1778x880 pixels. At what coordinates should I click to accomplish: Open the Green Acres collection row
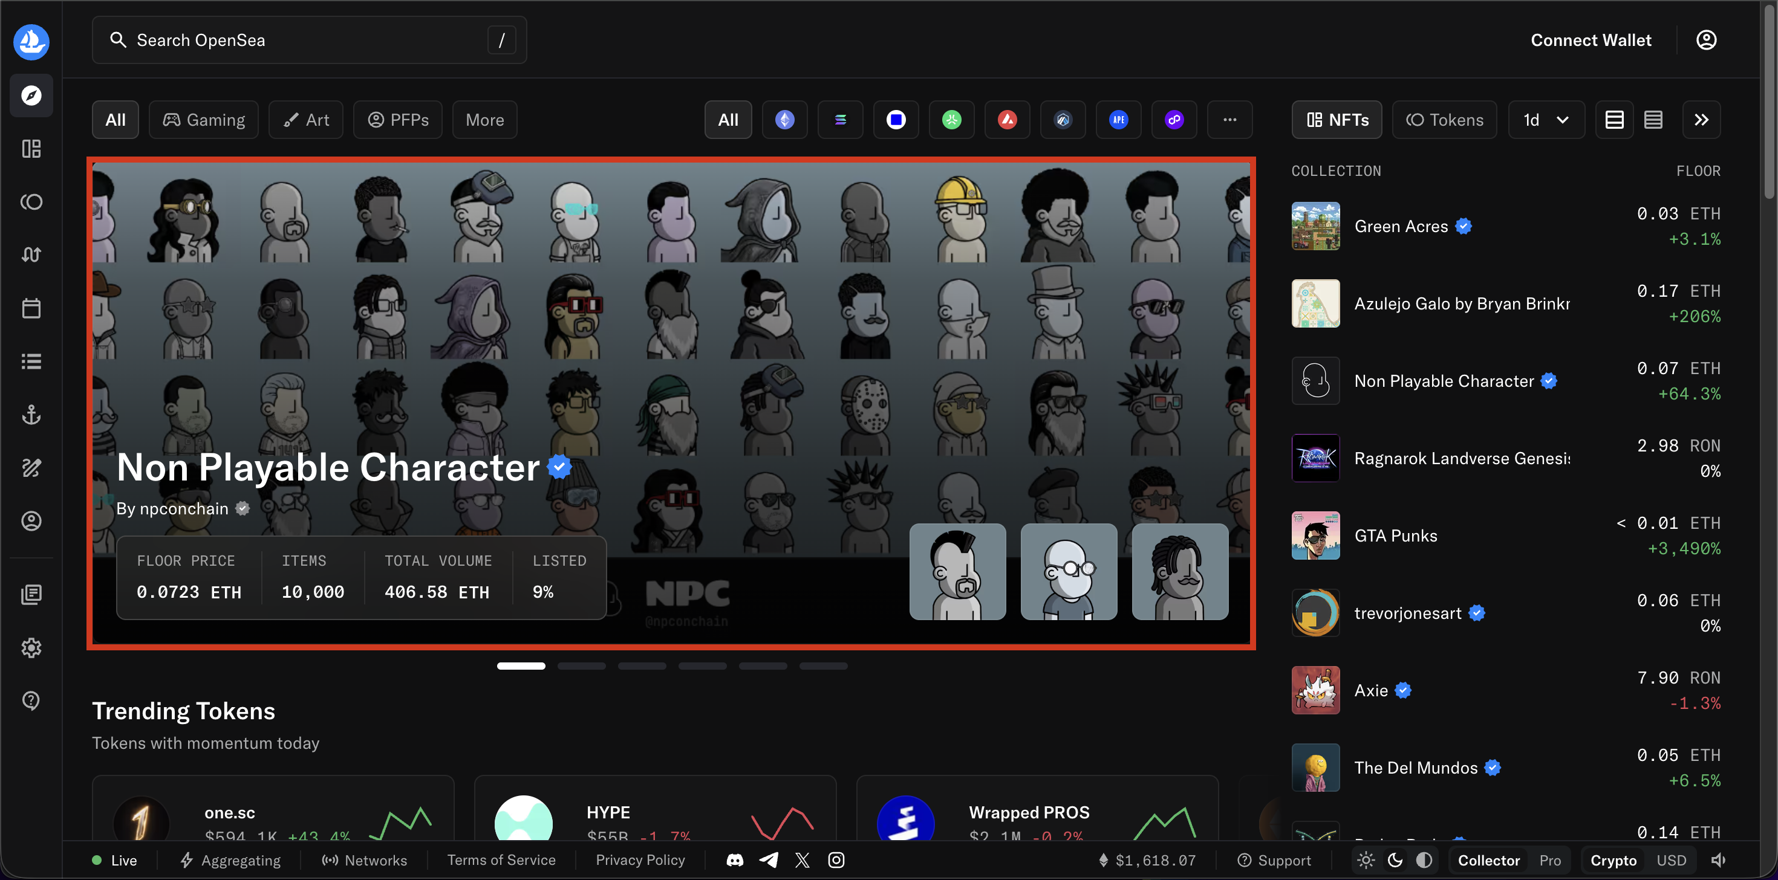tap(1505, 226)
